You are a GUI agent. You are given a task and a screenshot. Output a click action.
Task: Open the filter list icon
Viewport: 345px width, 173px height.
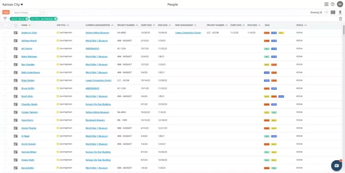tap(5, 19)
